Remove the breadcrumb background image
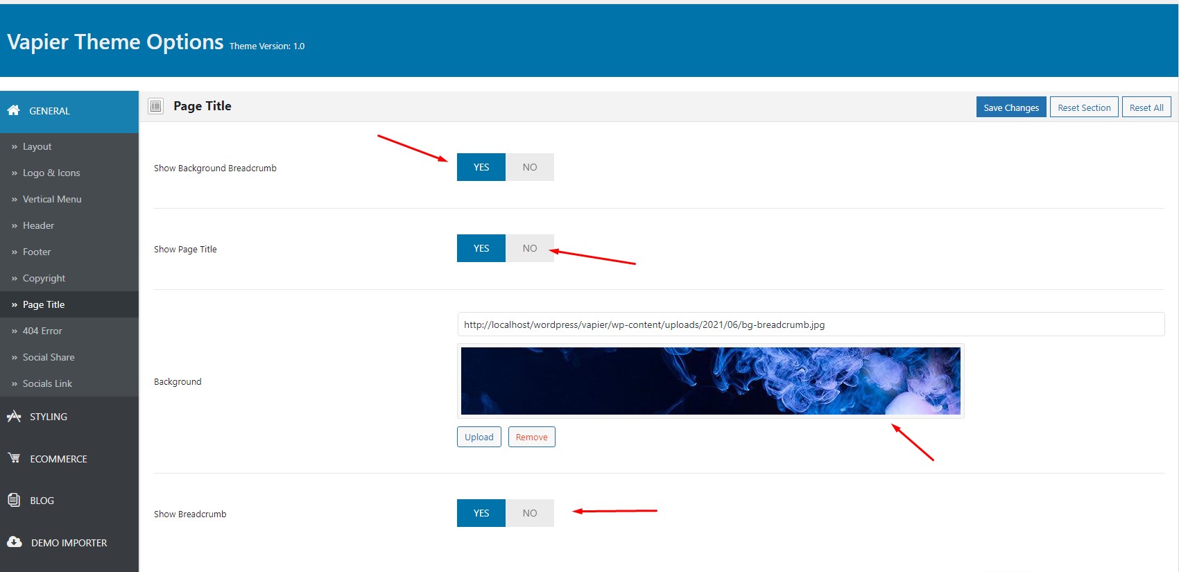 [x=532, y=437]
